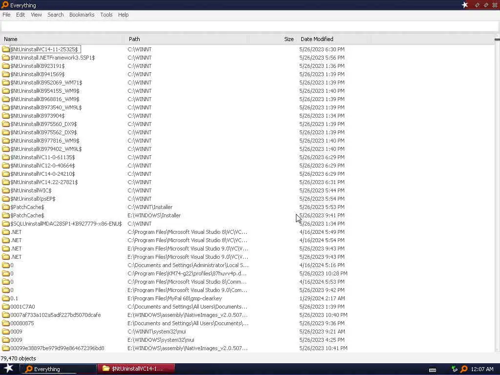Click folder icon for 00080875
This screenshot has width=500, height=375.
(x=6, y=323)
